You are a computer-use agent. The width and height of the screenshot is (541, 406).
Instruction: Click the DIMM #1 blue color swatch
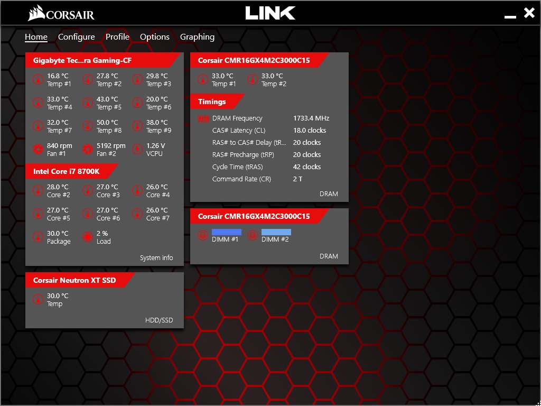(227, 232)
